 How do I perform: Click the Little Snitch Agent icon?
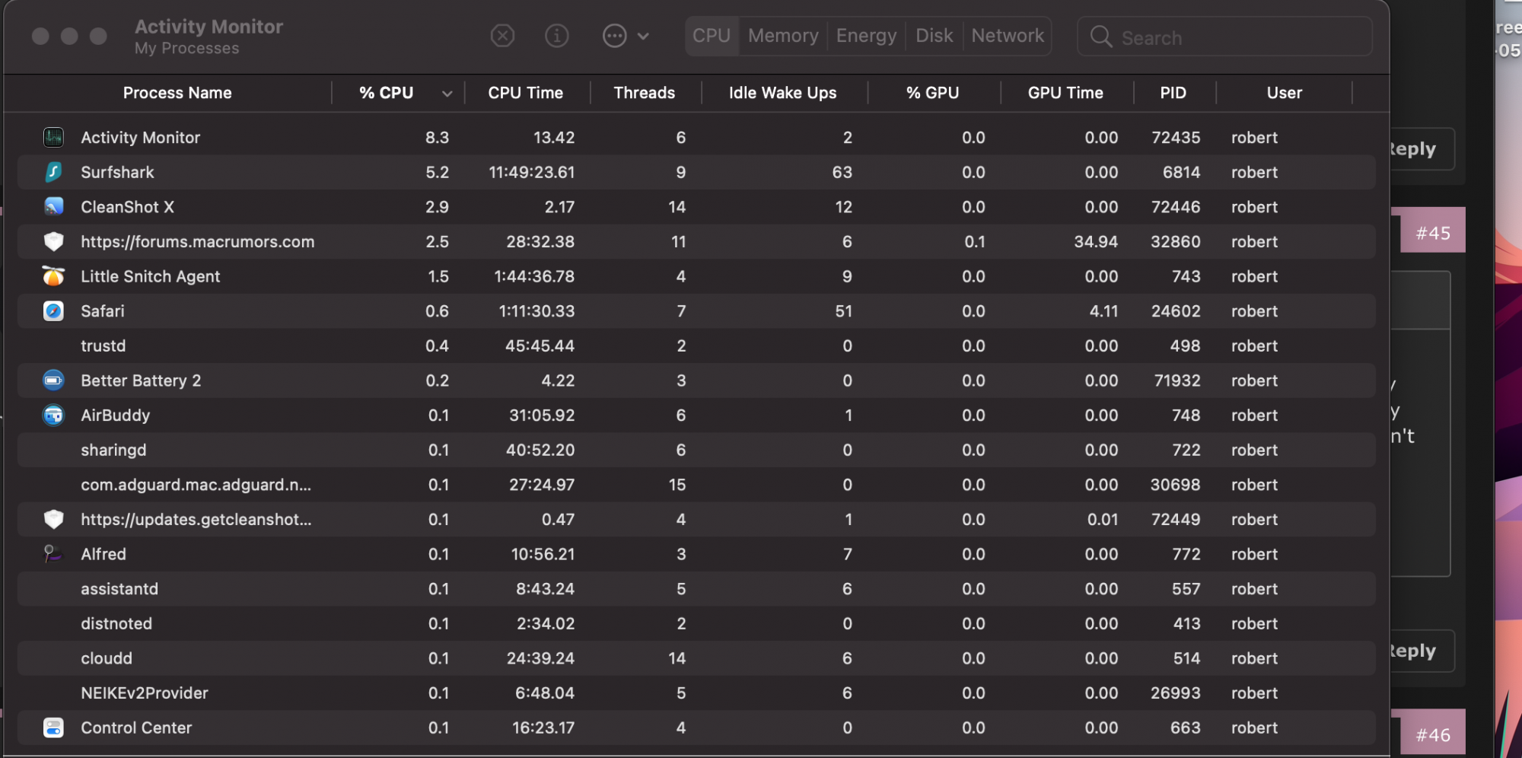pos(53,276)
